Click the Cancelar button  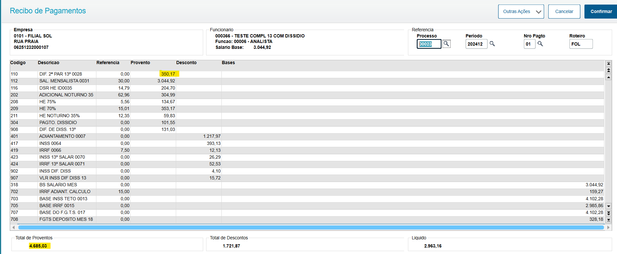point(564,11)
